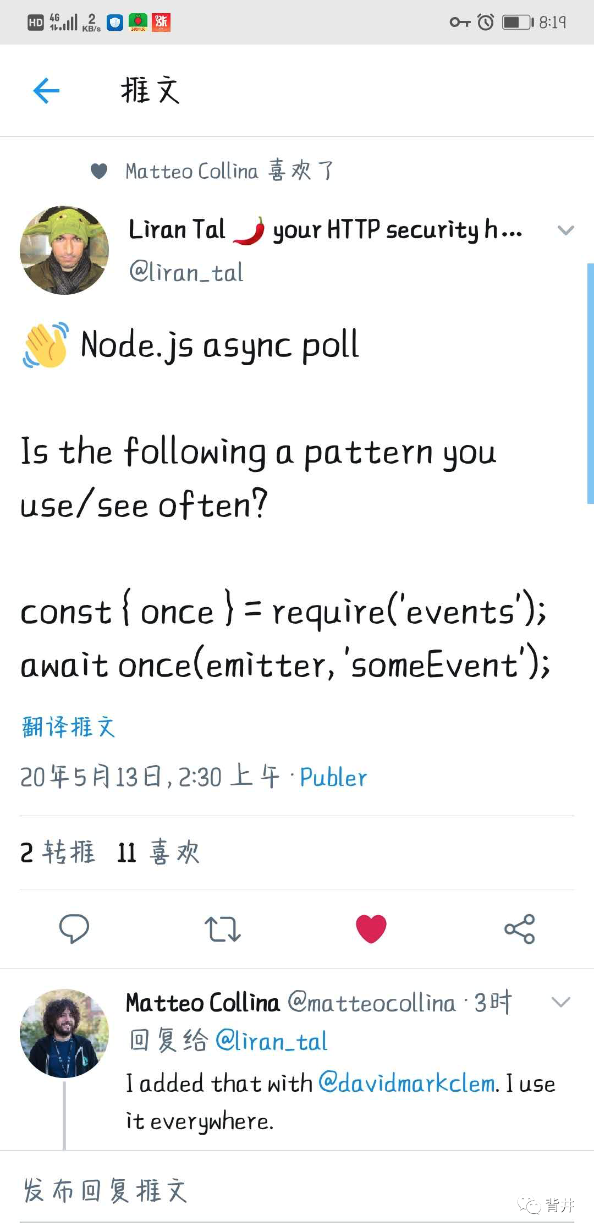Open Liran Tal's profile picture

tap(64, 250)
